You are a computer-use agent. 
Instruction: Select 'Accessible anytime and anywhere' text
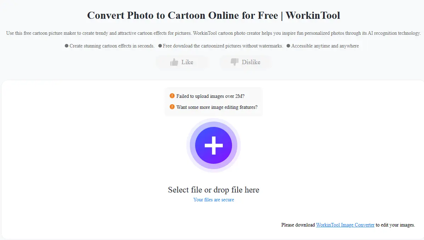pos(325,46)
